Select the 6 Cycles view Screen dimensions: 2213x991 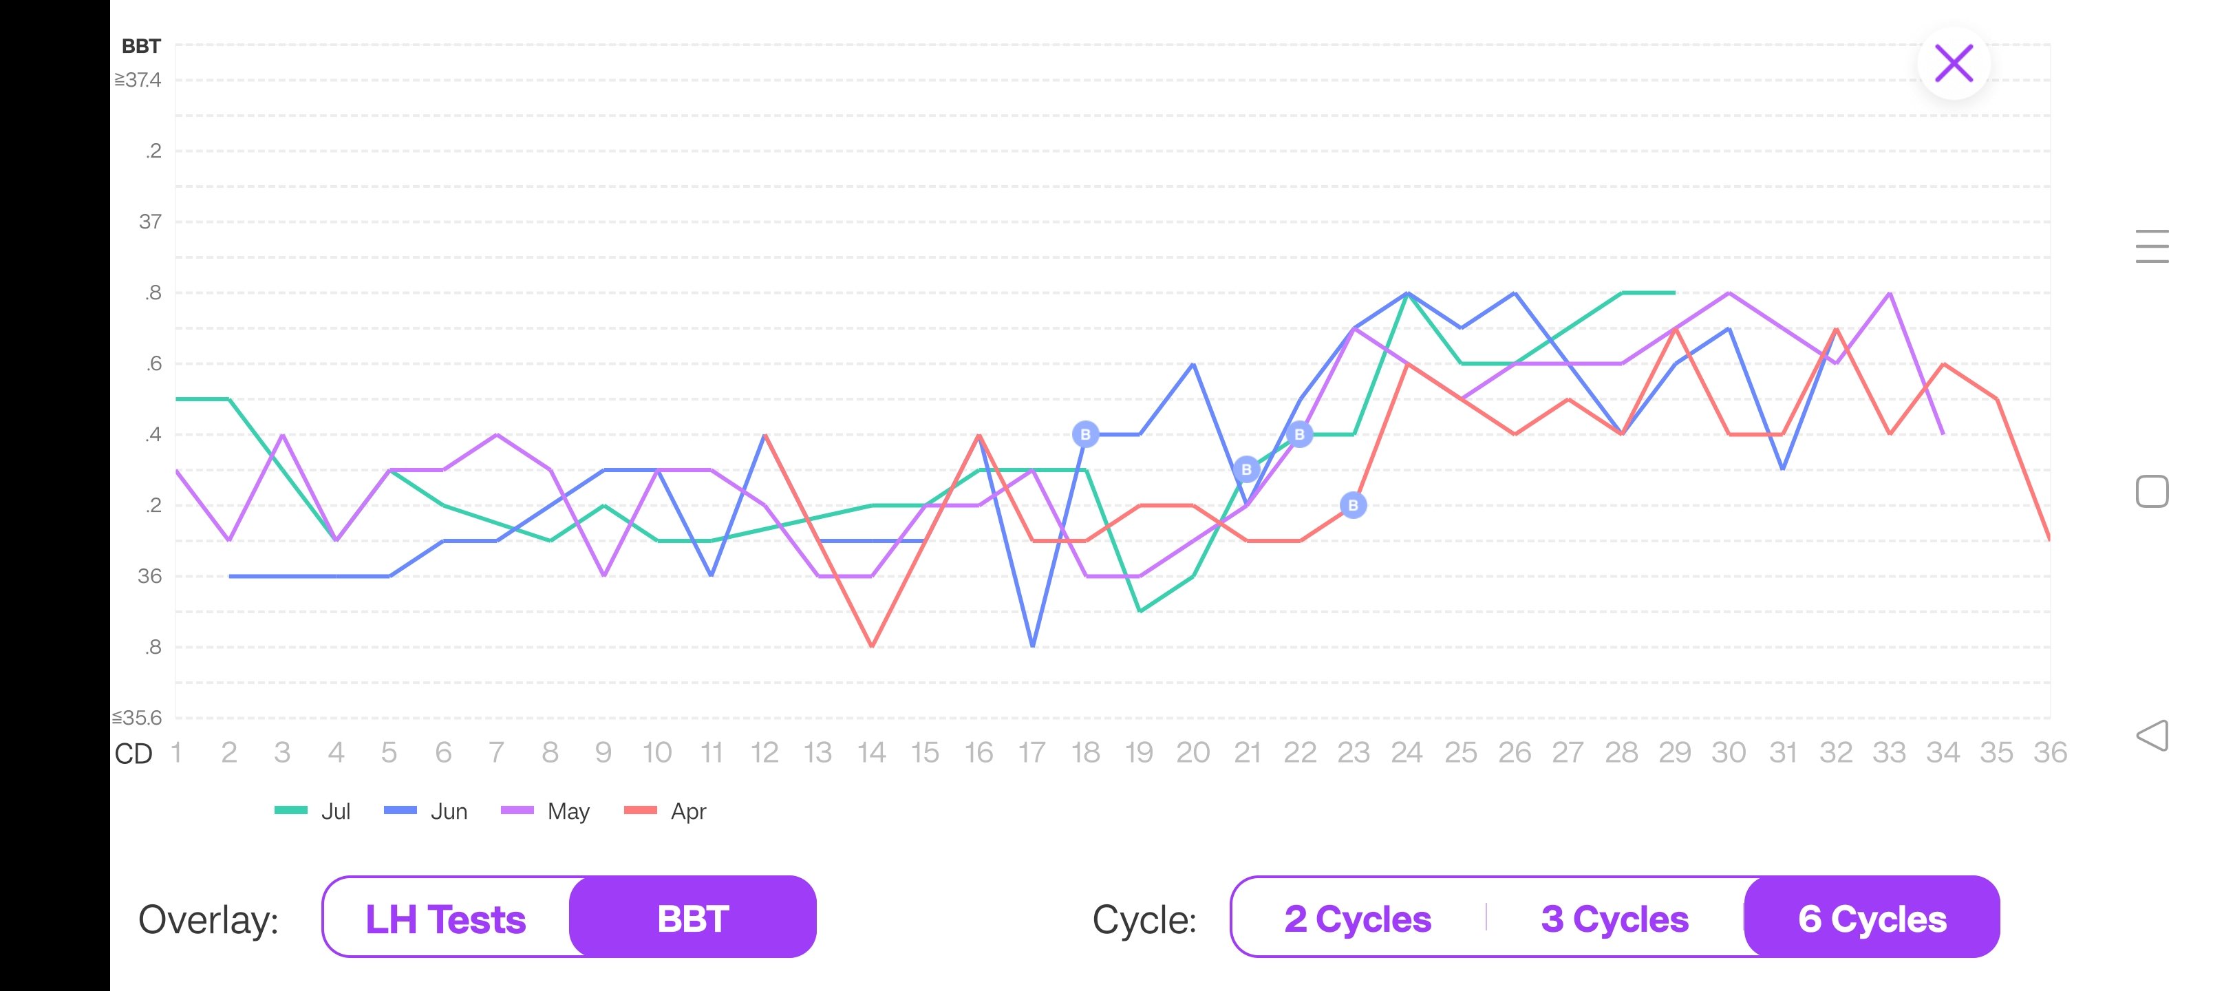(1872, 919)
